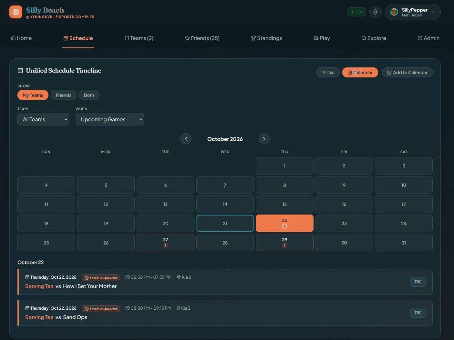Open the Explore tab
Viewport: 454px width, 340px height.
(374, 38)
